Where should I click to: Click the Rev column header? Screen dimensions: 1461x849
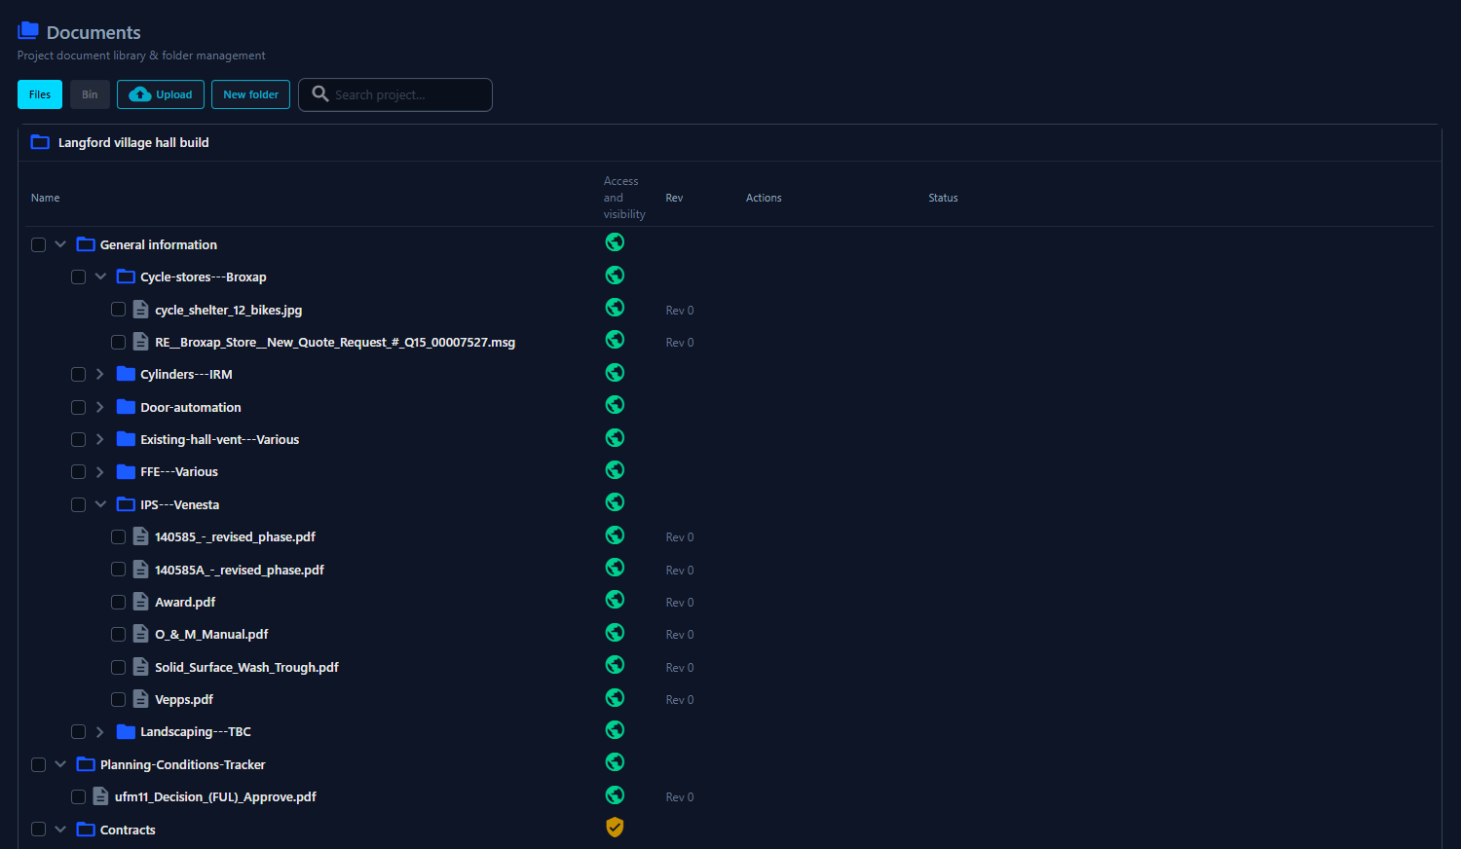tap(674, 198)
